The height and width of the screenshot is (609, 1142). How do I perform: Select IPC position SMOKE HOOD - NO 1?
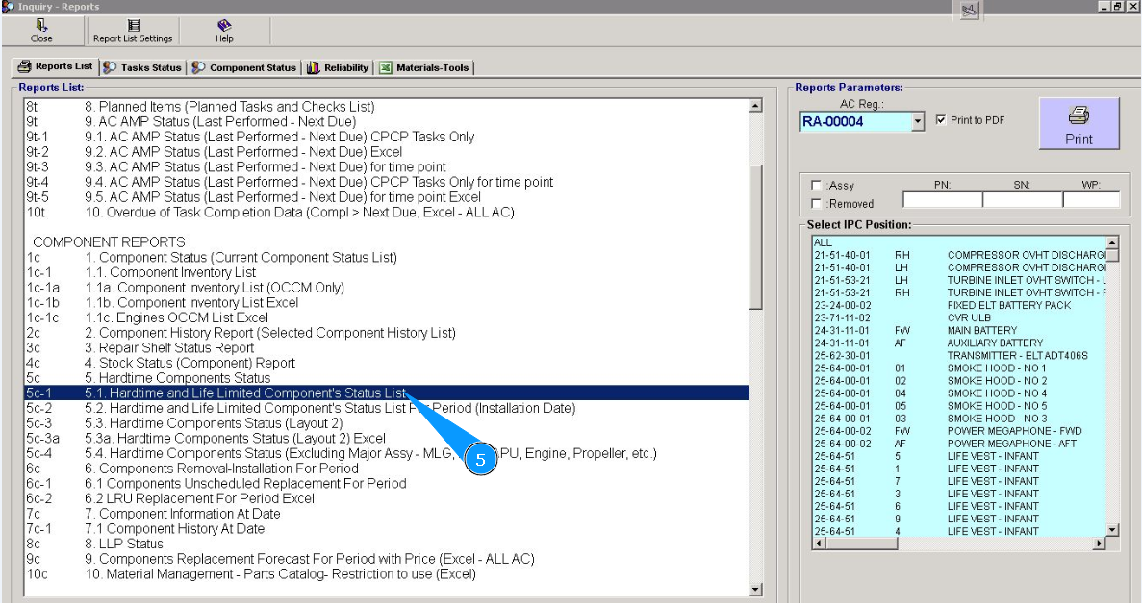coord(960,368)
